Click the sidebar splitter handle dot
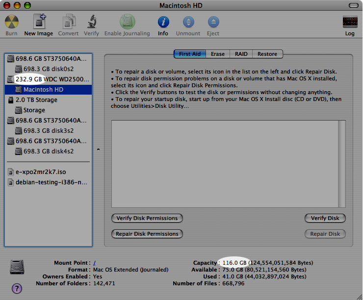363x300 pixels. [x=99, y=150]
